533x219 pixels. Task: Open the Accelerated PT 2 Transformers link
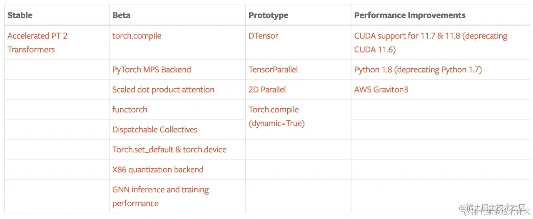37,42
